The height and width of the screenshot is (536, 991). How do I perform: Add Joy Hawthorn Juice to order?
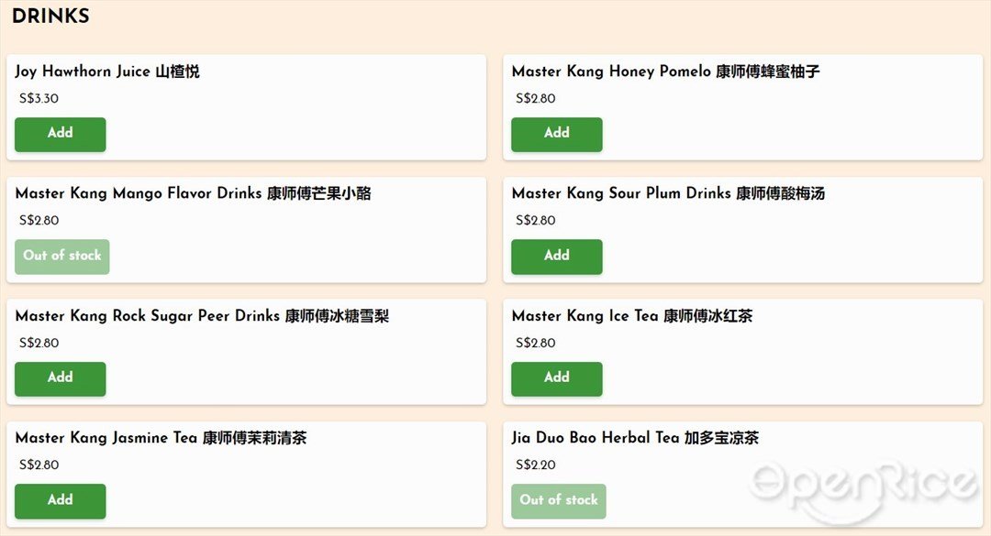pos(60,134)
